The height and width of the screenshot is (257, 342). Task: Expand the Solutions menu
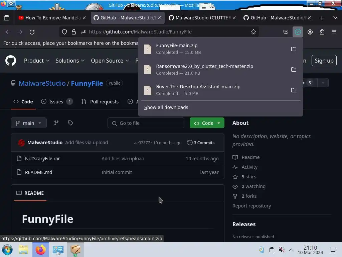(70, 61)
